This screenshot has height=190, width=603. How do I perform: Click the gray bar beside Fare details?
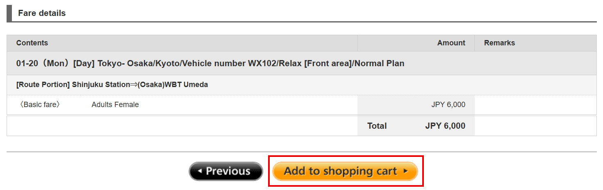pyautogui.click(x=9, y=13)
